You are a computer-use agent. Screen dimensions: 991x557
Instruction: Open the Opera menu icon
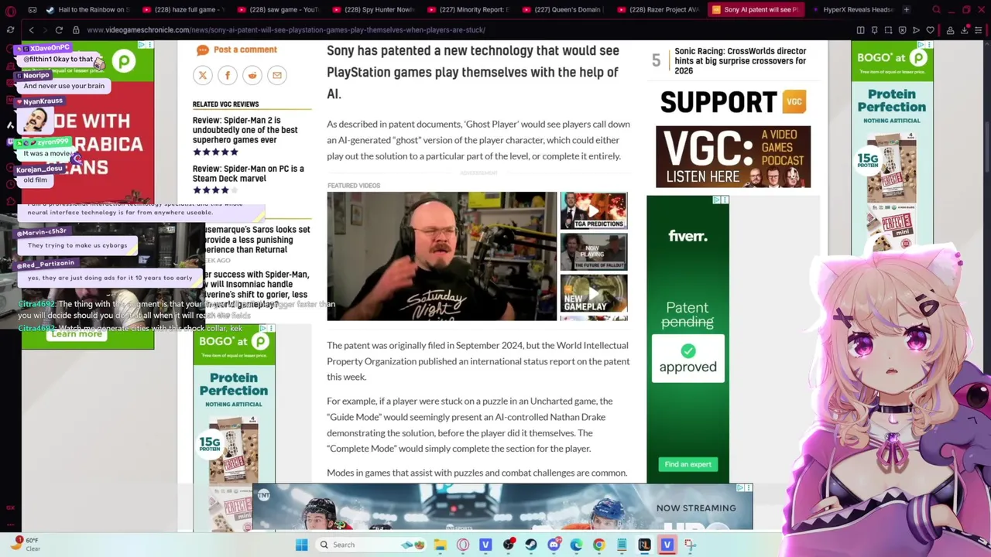pos(10,10)
